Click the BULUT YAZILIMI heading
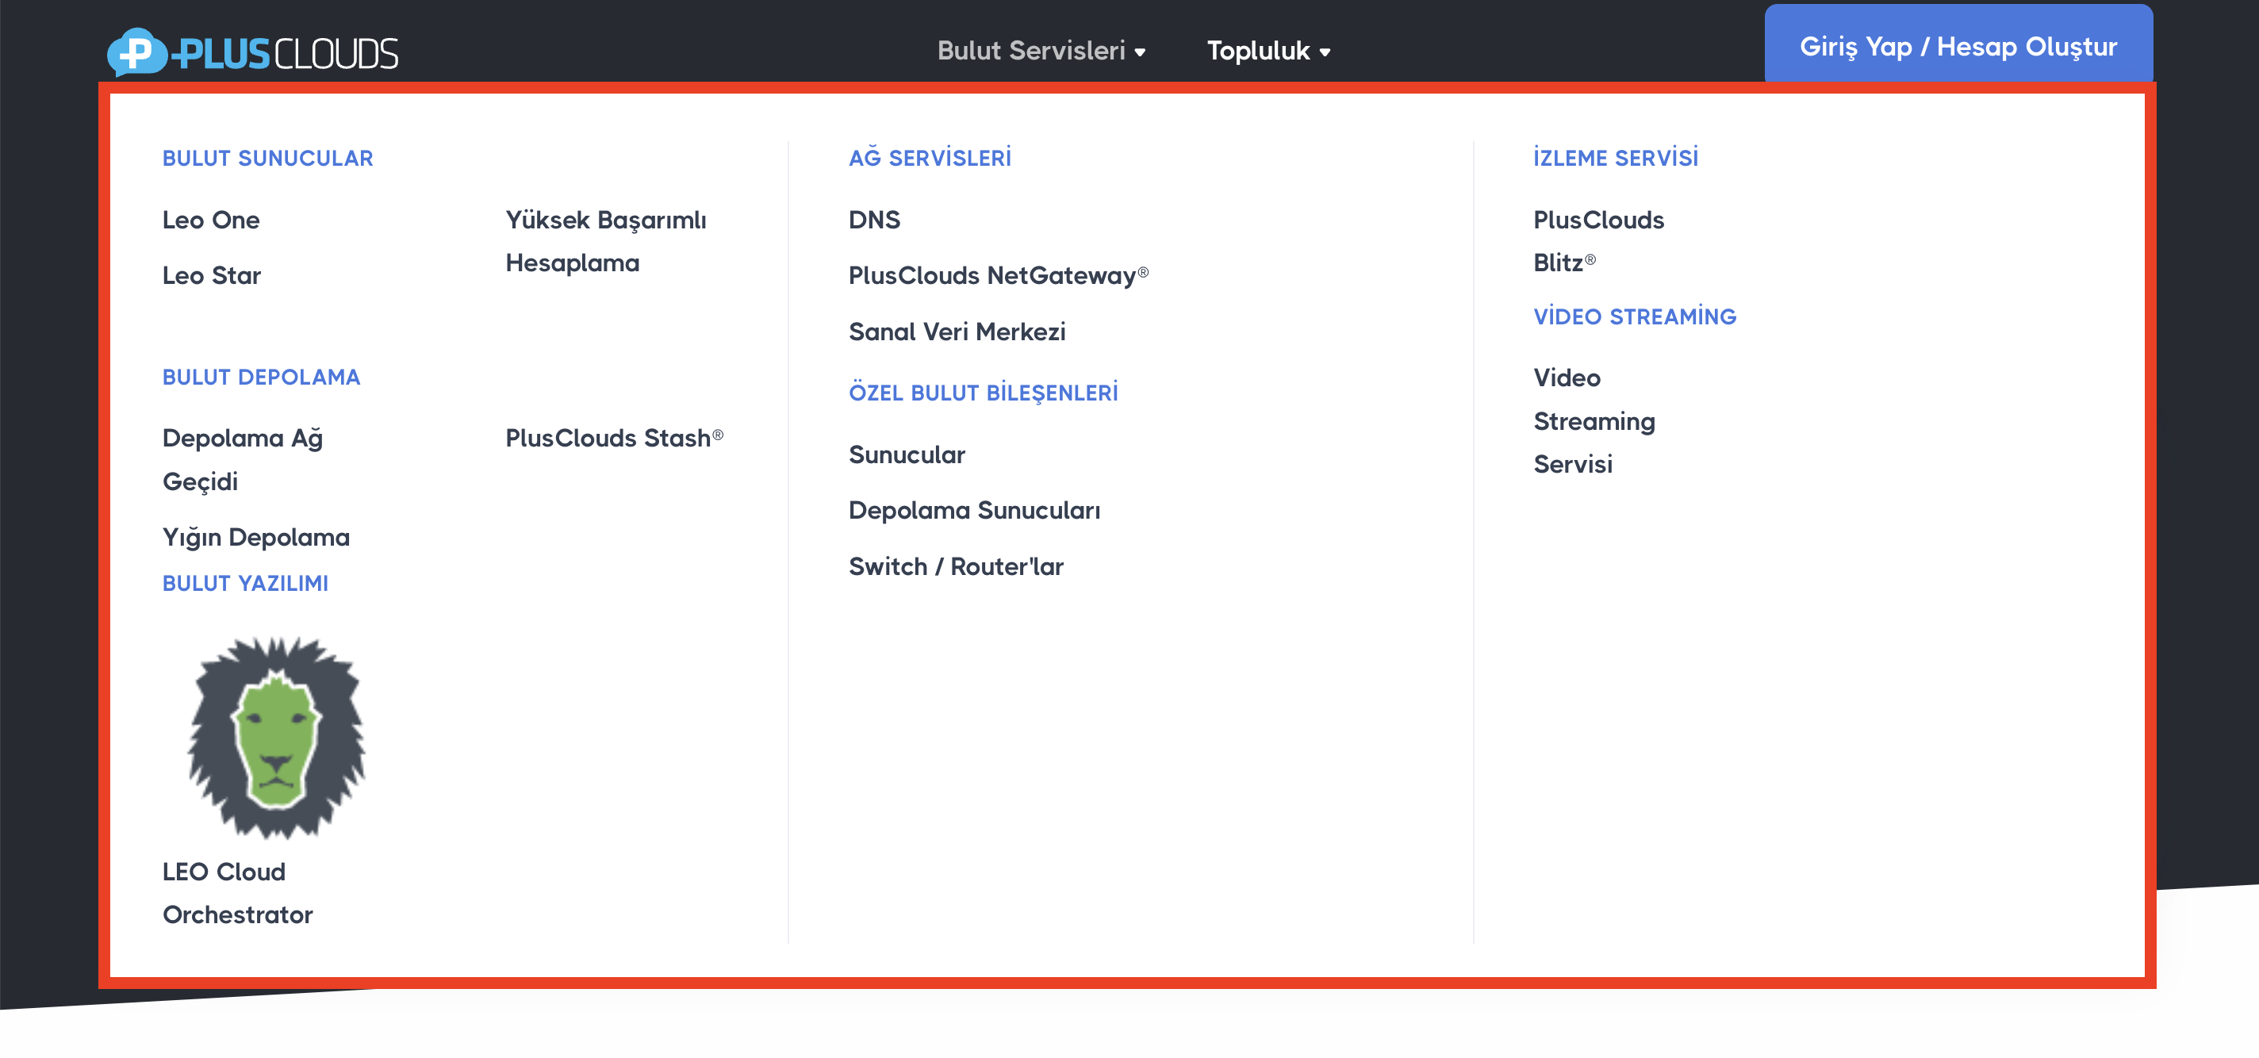Screen dimensions: 2259x1058 (x=246, y=583)
